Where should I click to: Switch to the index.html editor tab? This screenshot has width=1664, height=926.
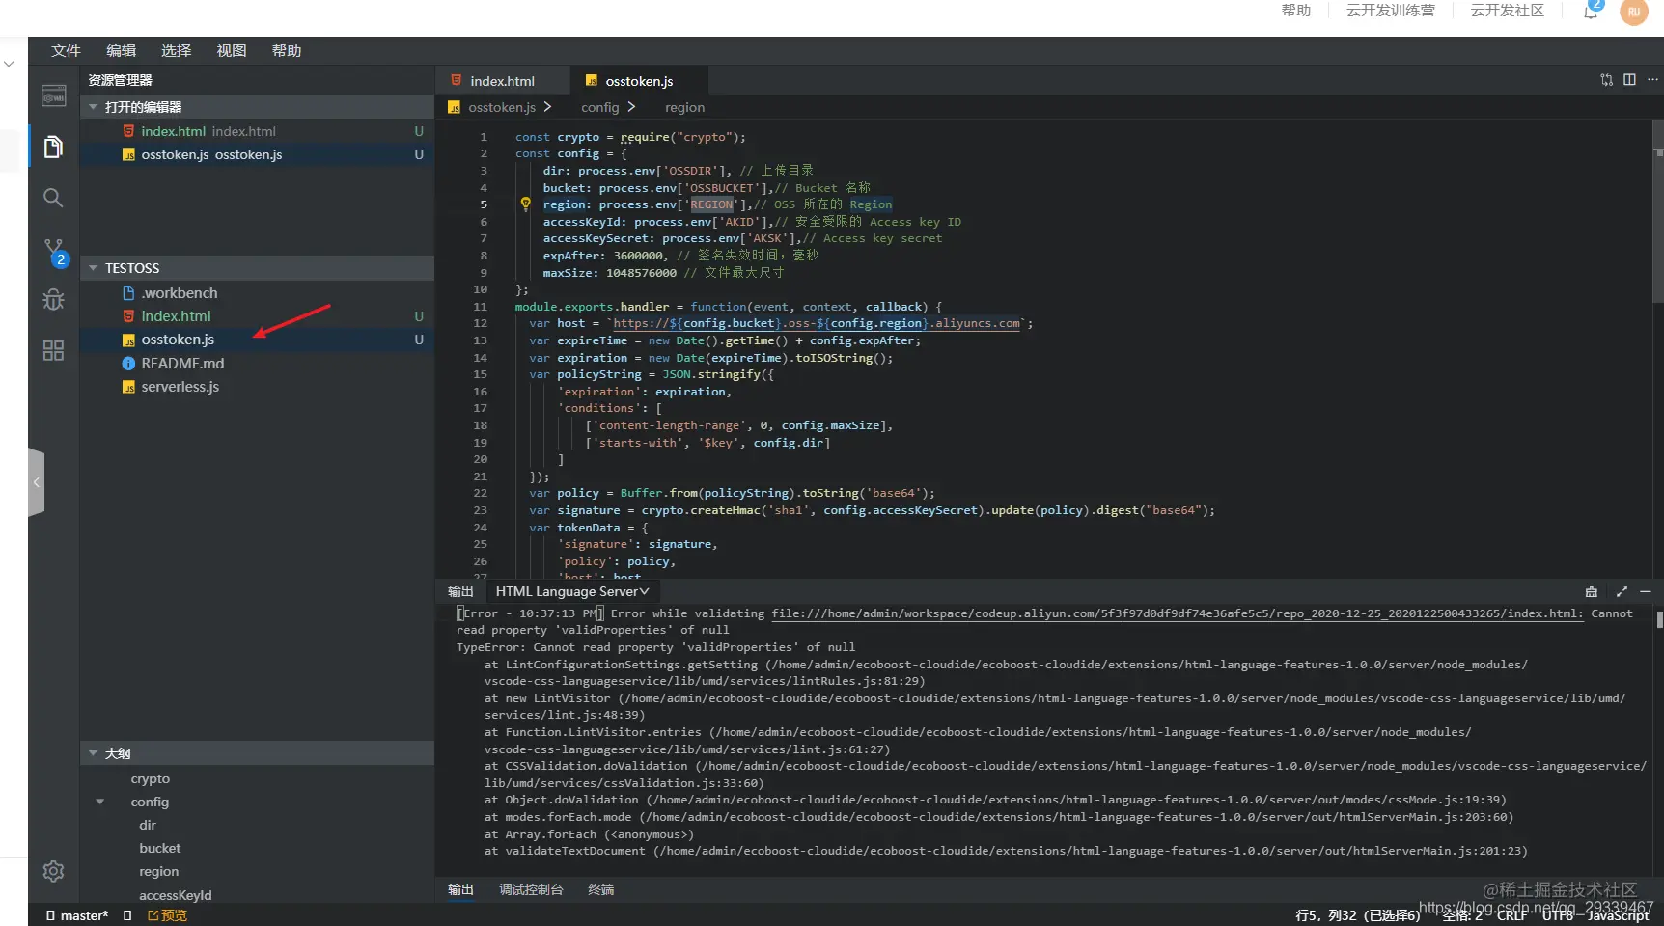point(502,81)
